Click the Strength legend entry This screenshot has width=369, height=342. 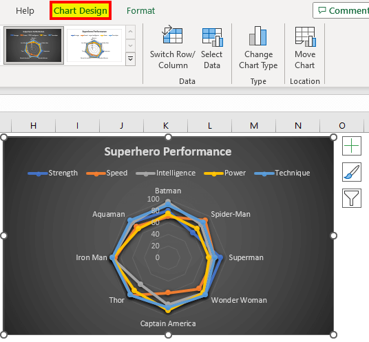click(x=53, y=173)
